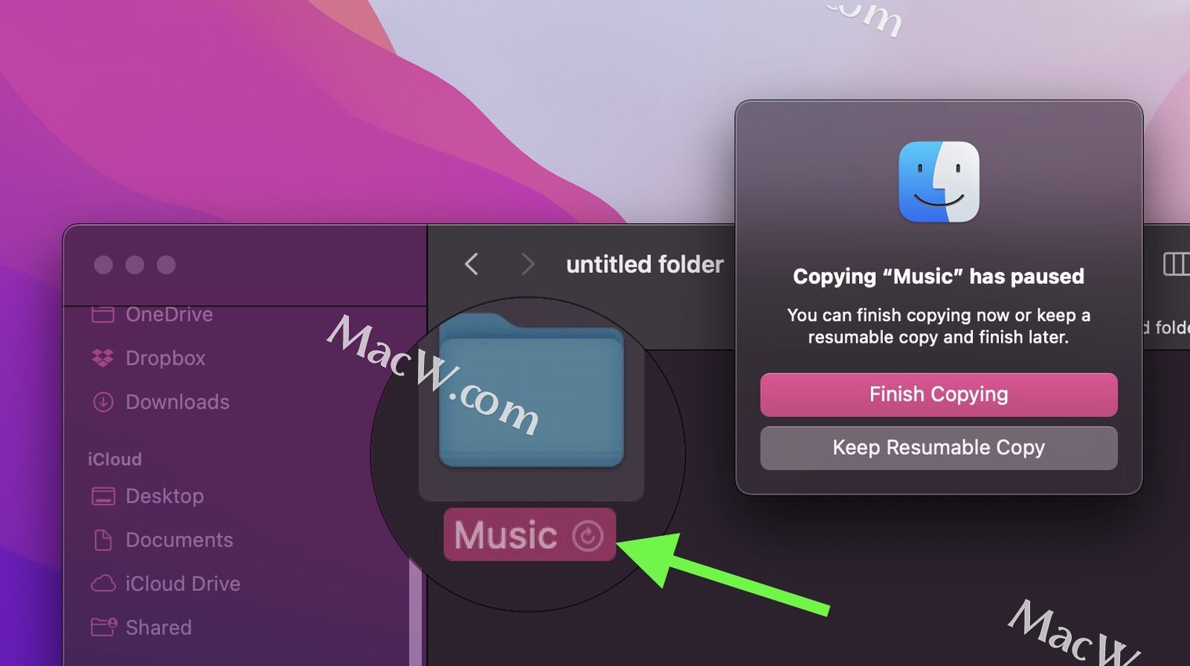
Task: Click the red close window button
Action: pos(103,265)
